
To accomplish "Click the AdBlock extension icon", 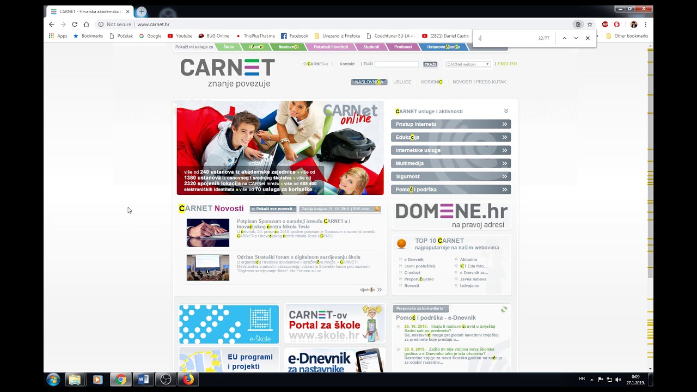I will click(605, 24).
